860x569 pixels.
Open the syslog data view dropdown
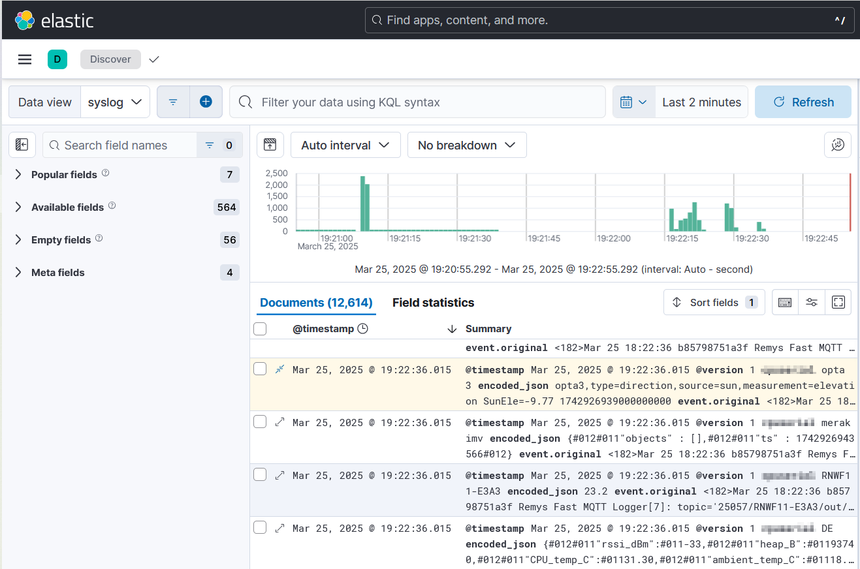pyautogui.click(x=115, y=102)
